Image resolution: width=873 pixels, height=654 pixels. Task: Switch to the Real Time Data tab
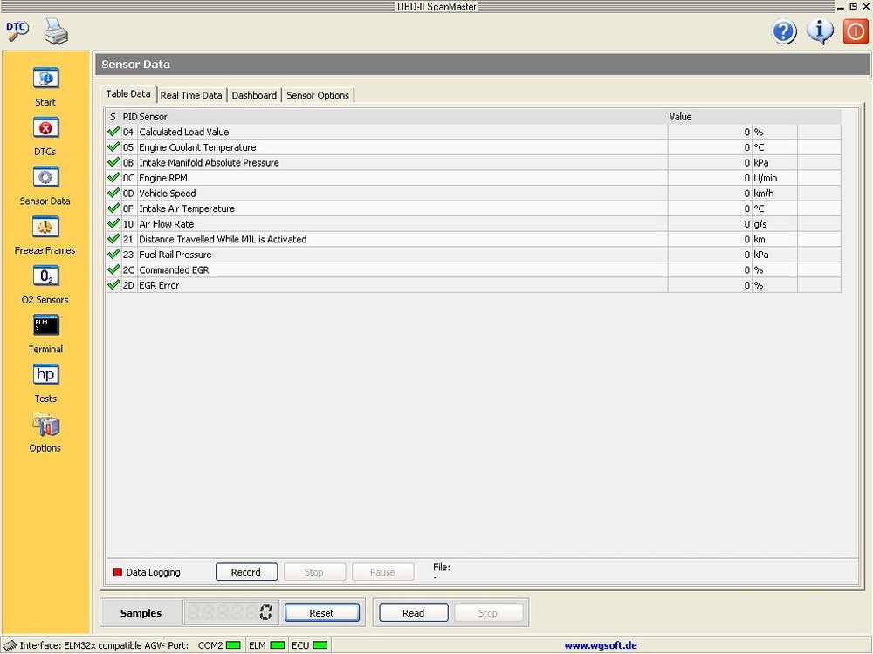191,96
